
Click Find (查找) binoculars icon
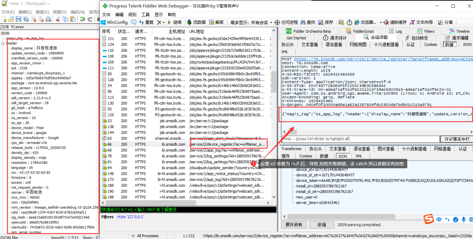pyautogui.click(x=308, y=22)
